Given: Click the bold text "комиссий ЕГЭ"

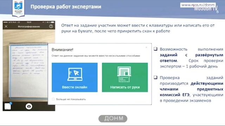Looking at the screenshot, I should coord(175,95).
